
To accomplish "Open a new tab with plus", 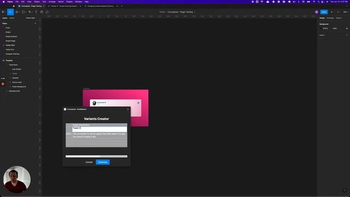I will 121,6.
